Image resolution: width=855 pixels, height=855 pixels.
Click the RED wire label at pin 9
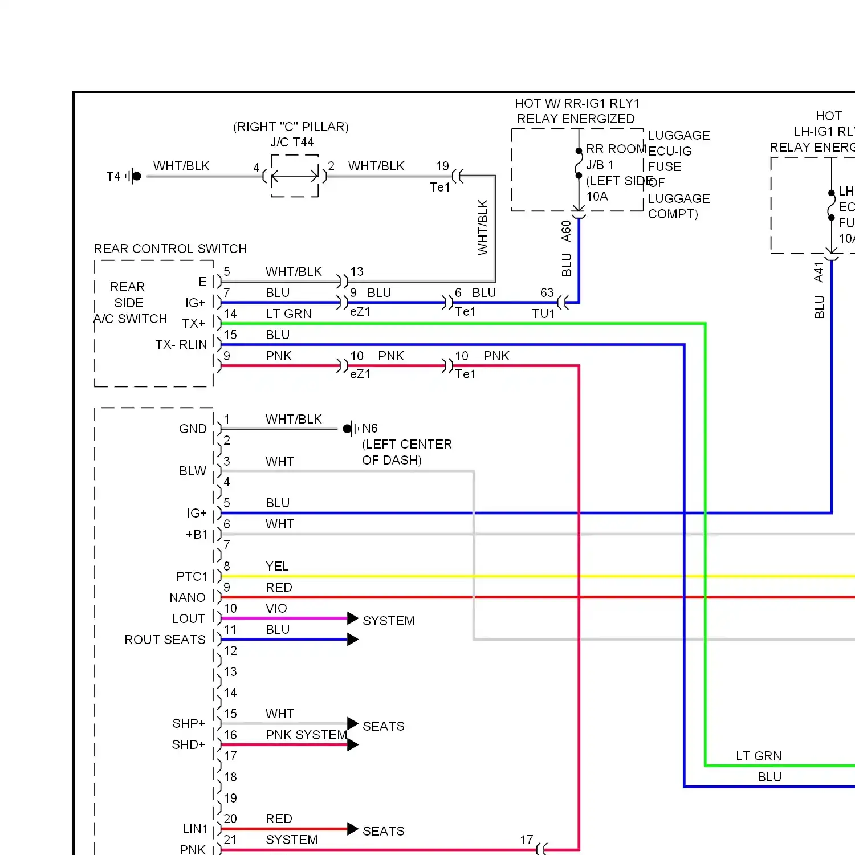click(279, 587)
